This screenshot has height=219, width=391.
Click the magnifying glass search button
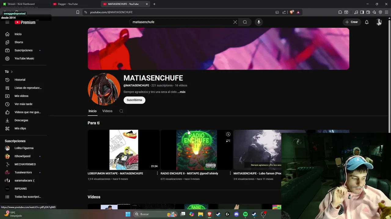[x=245, y=22]
